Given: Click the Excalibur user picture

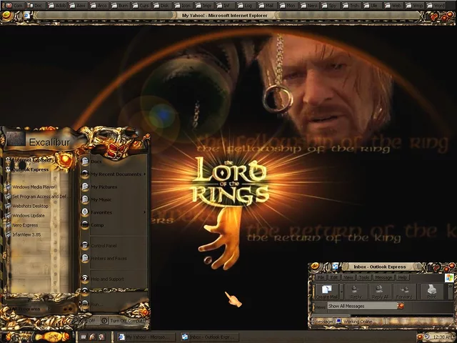Looking at the screenshot, I should [16, 139].
